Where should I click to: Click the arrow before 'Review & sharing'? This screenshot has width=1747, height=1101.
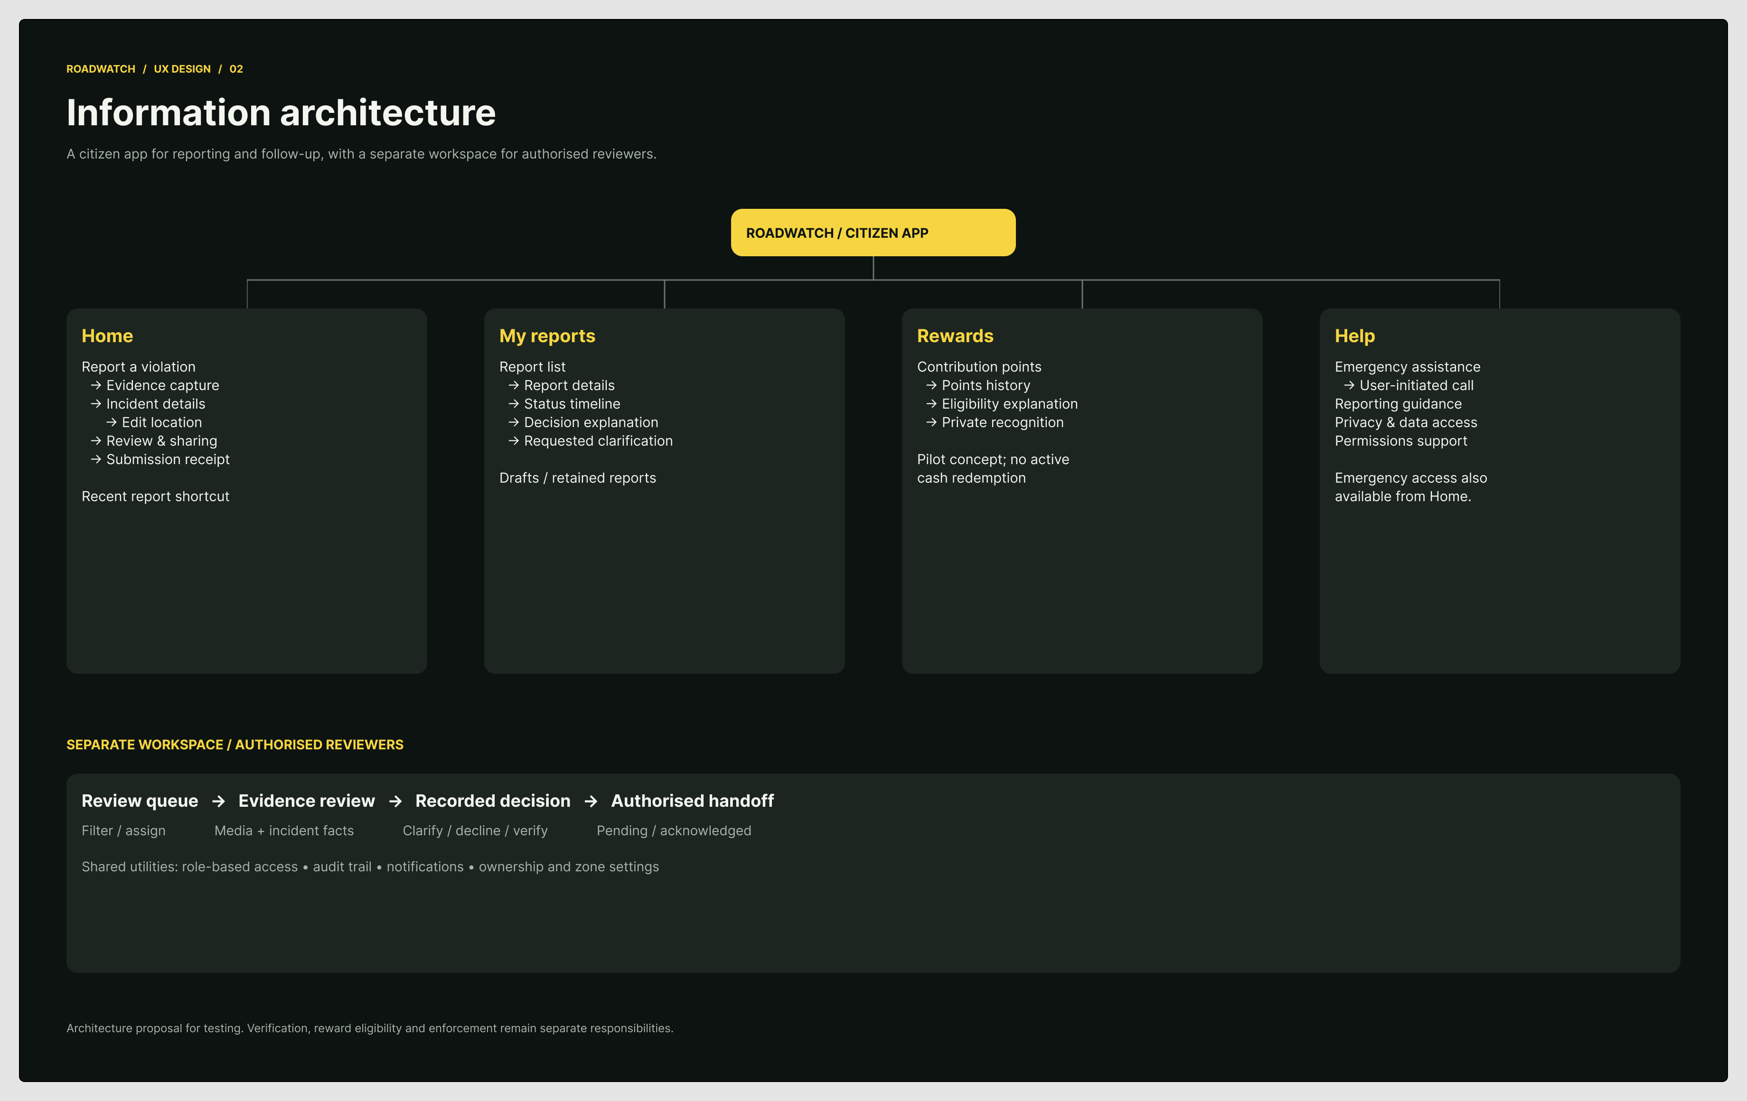point(96,440)
